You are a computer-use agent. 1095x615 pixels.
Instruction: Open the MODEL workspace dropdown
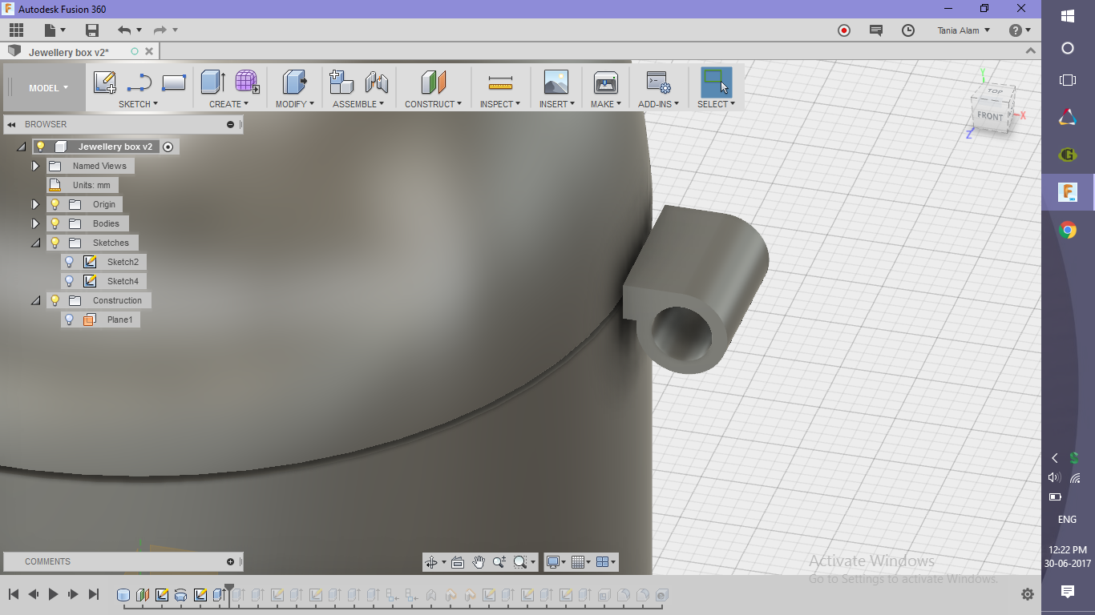coord(48,88)
